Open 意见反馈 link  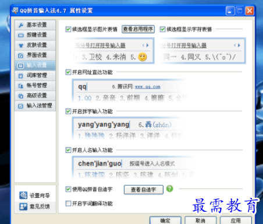coord(40,206)
